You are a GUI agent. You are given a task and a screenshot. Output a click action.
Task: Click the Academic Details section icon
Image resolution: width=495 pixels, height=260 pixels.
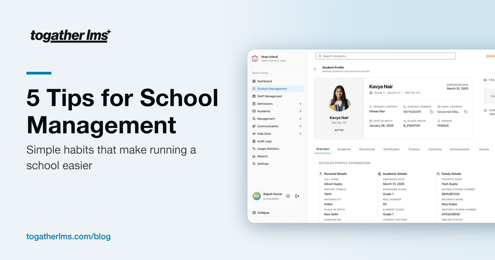[x=379, y=174]
